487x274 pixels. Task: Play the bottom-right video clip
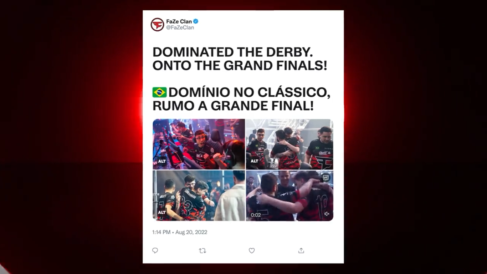click(289, 196)
